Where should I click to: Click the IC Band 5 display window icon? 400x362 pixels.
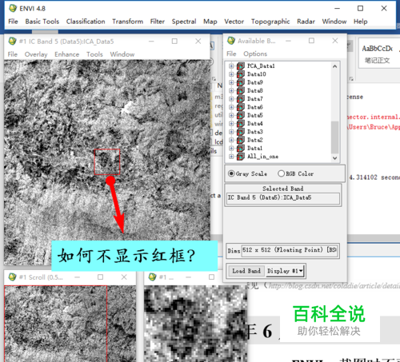pos(12,42)
